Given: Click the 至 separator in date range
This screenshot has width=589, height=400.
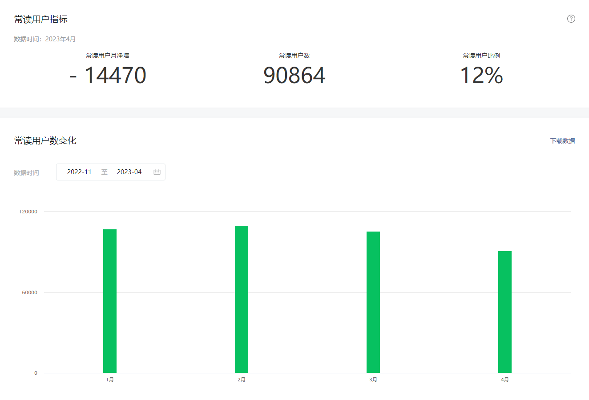Looking at the screenshot, I should click(105, 172).
